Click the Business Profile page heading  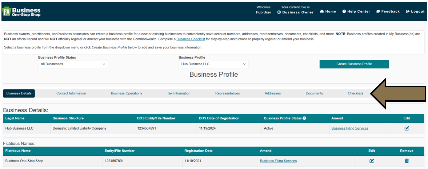pyautogui.click(x=214, y=75)
